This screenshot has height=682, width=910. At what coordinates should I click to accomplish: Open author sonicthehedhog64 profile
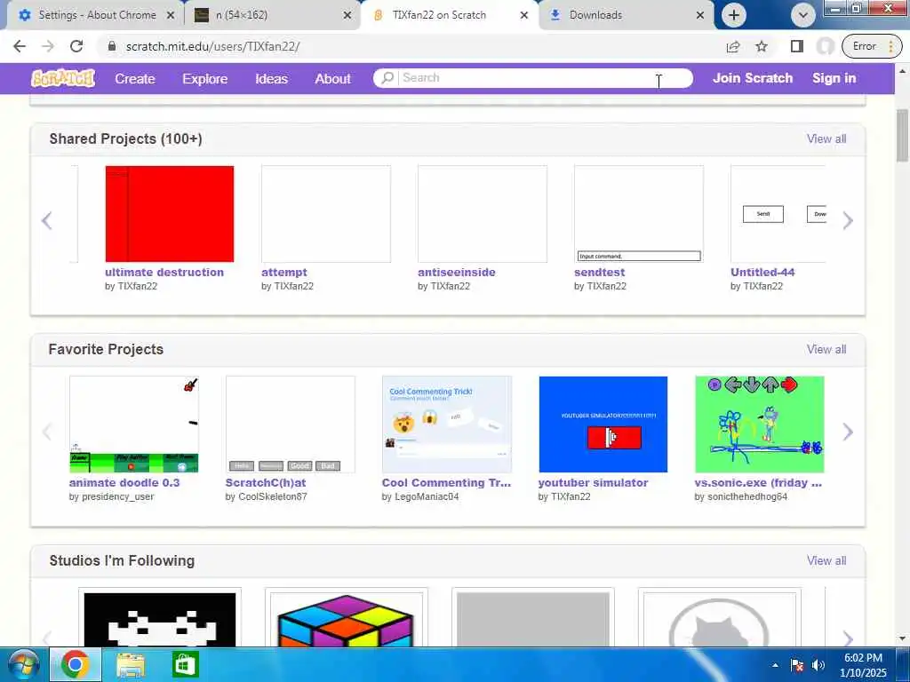pos(747,496)
